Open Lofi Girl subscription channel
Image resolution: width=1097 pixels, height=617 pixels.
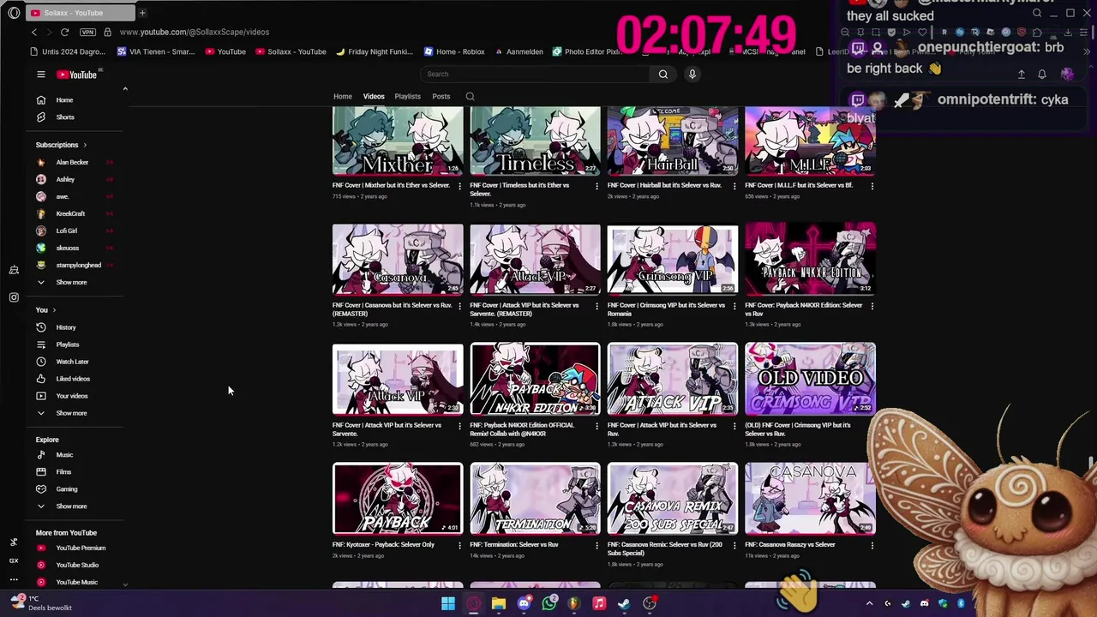tap(67, 231)
